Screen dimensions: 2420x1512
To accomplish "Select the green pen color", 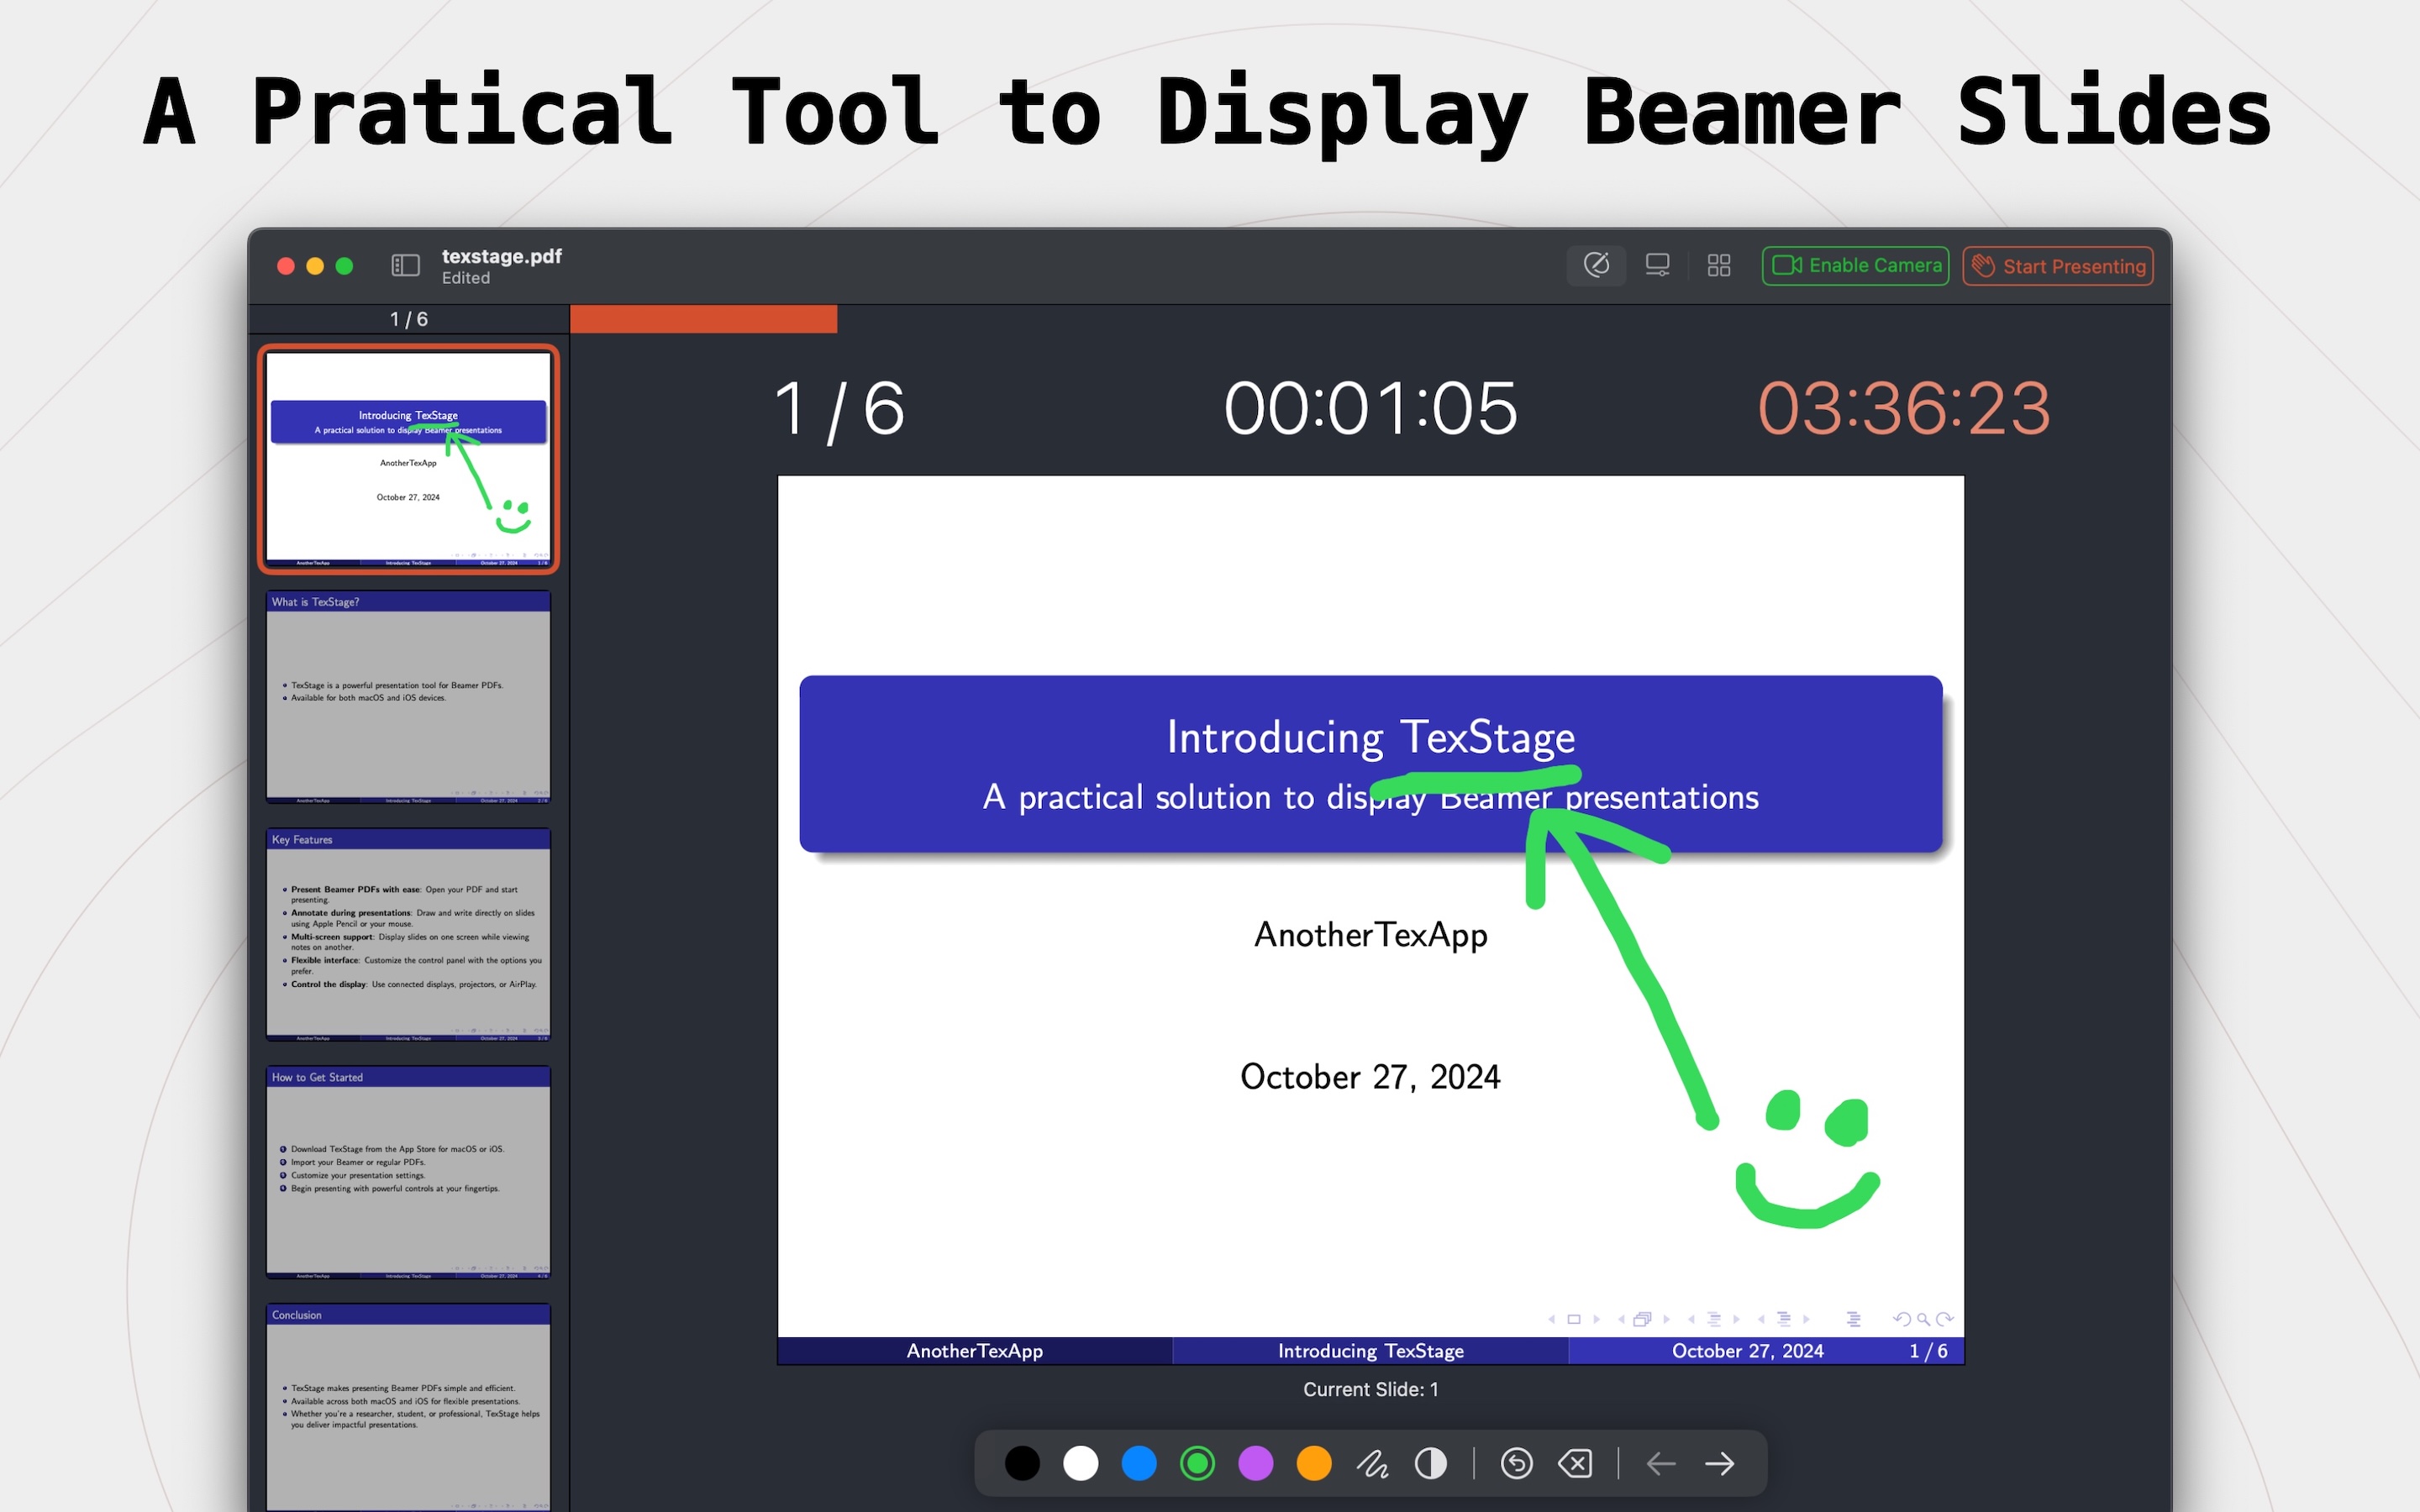I will click(x=1197, y=1462).
